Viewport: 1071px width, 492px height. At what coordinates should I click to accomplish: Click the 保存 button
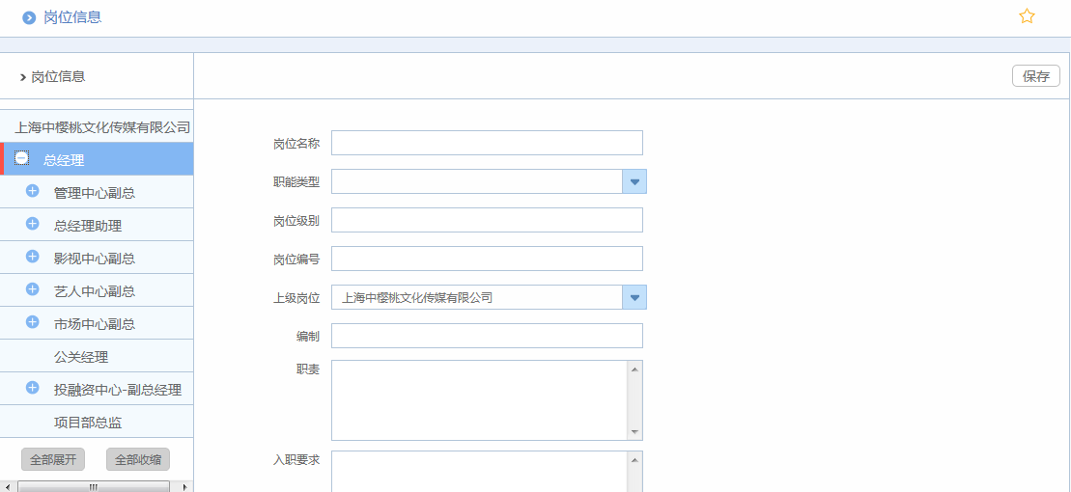pos(1035,76)
